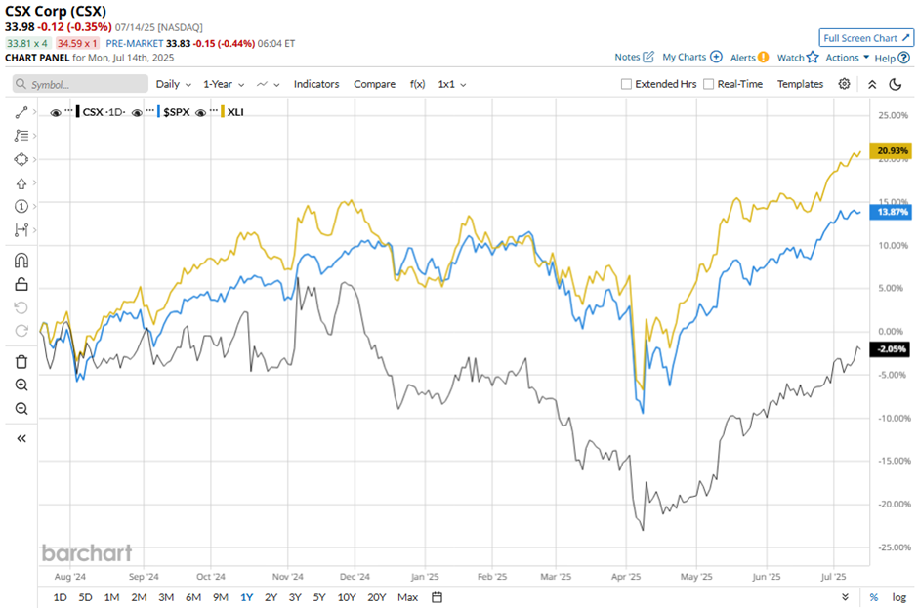Image resolution: width=918 pixels, height=608 pixels.
Task: Select the 1Y time range
Action: coord(246,597)
